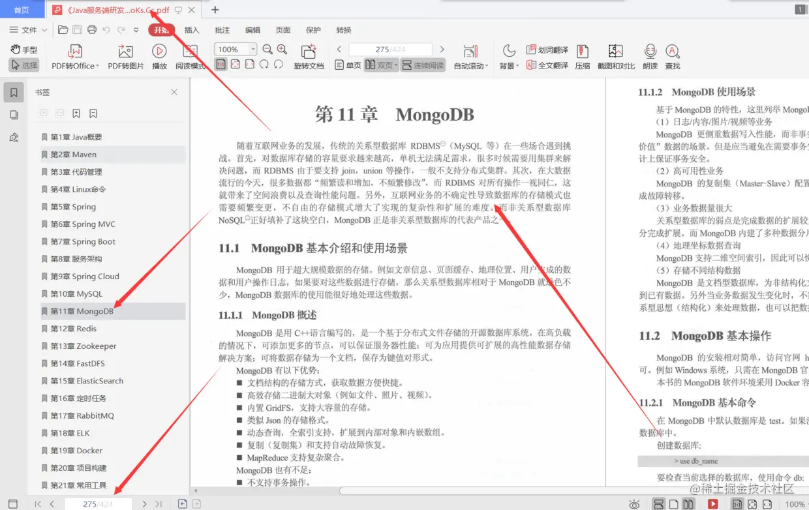The height and width of the screenshot is (510, 809).
Task: Open 截图和对比 screenshot and compare
Action: click(616, 57)
